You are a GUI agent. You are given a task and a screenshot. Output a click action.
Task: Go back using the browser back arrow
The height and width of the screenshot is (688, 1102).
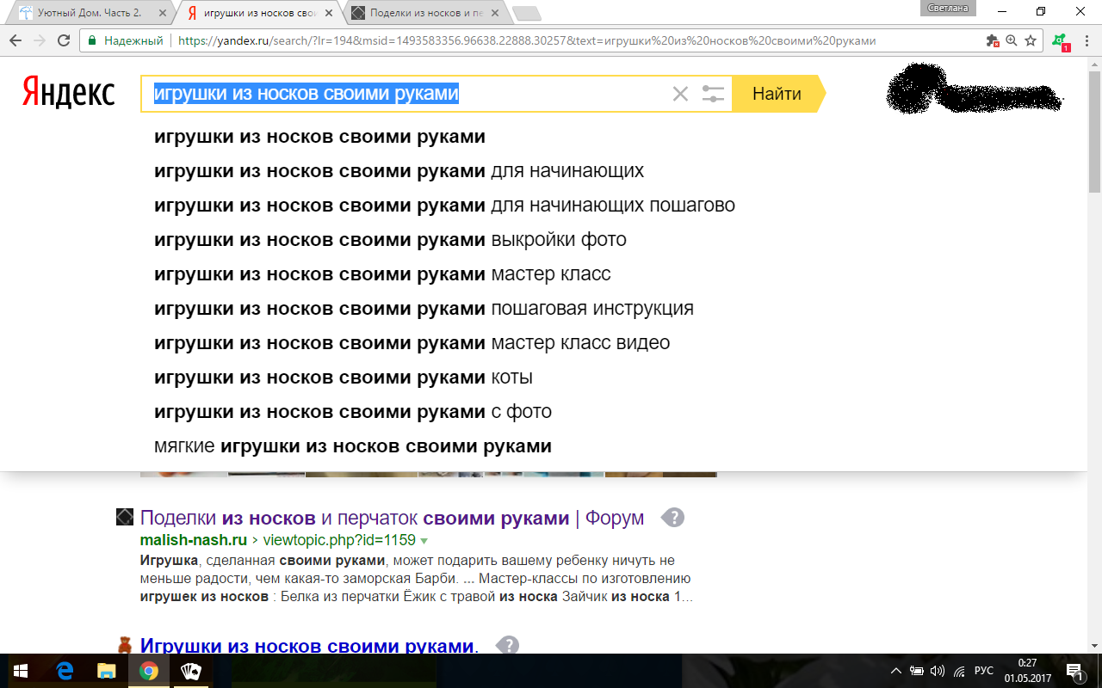[15, 40]
